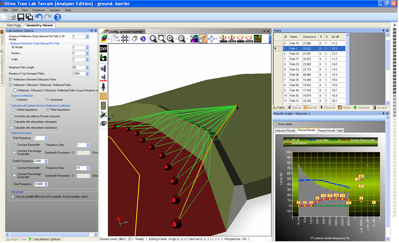Click the Switch Frequency spinner arrows
Viewport: 399px width, 243px height.
[x=46, y=161]
